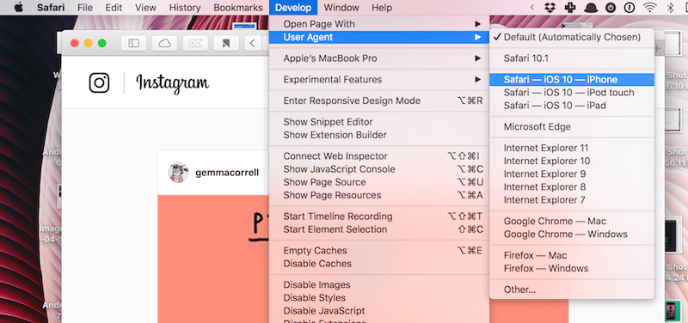This screenshot has width=688, height=323.
Task: Open the Bookmarks menu
Action: 238,8
